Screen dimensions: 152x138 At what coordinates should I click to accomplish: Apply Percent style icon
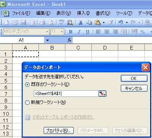click(142, 32)
